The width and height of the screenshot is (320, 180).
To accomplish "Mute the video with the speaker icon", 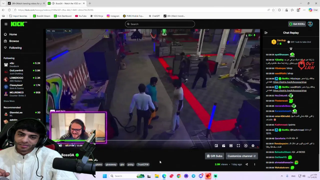I will 60,145.
